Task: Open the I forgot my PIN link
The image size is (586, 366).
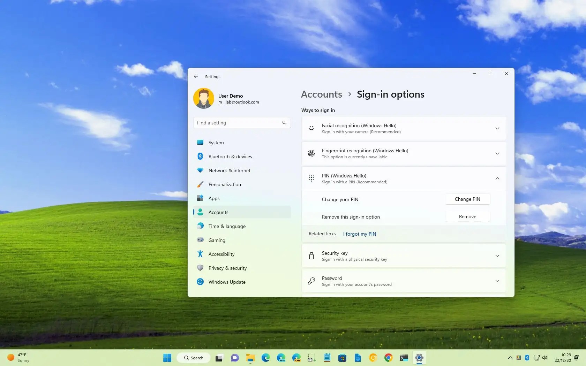Action: (359, 234)
